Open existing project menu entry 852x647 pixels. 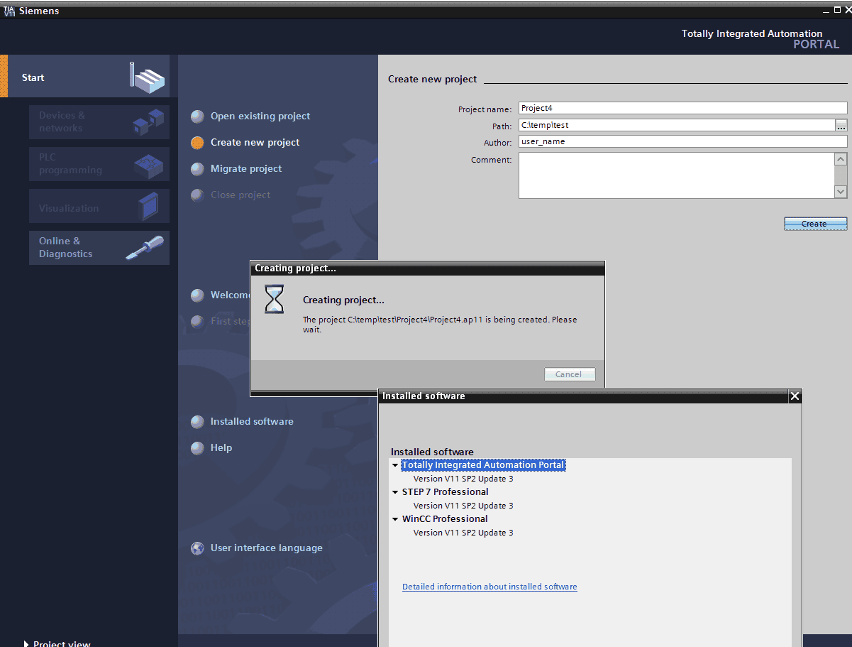pyautogui.click(x=260, y=116)
